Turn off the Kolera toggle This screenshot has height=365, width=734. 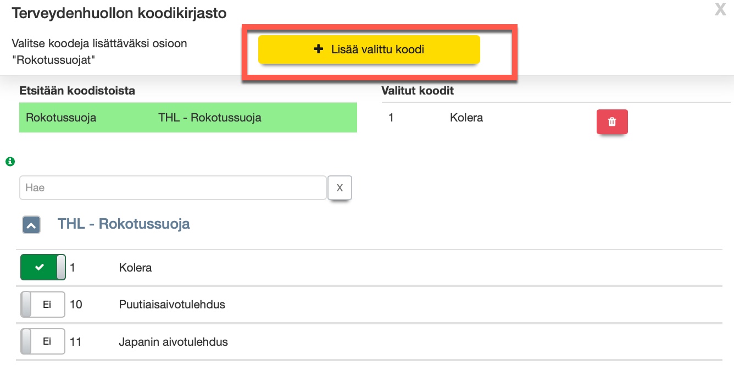click(43, 268)
